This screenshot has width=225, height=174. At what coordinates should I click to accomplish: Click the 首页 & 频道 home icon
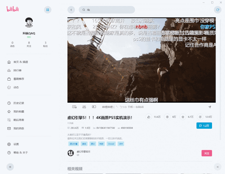(9, 62)
